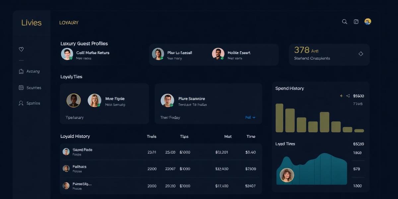Open the Pluv Lo Feesall profile name
This screenshot has width=398, height=199.
coord(180,52)
